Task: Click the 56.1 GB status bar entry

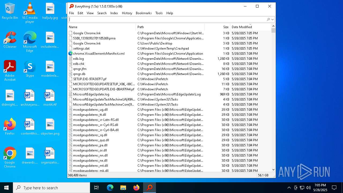Action: 263,175
